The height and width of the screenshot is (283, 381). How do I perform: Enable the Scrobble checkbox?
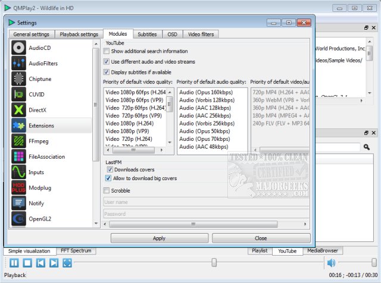click(x=107, y=190)
